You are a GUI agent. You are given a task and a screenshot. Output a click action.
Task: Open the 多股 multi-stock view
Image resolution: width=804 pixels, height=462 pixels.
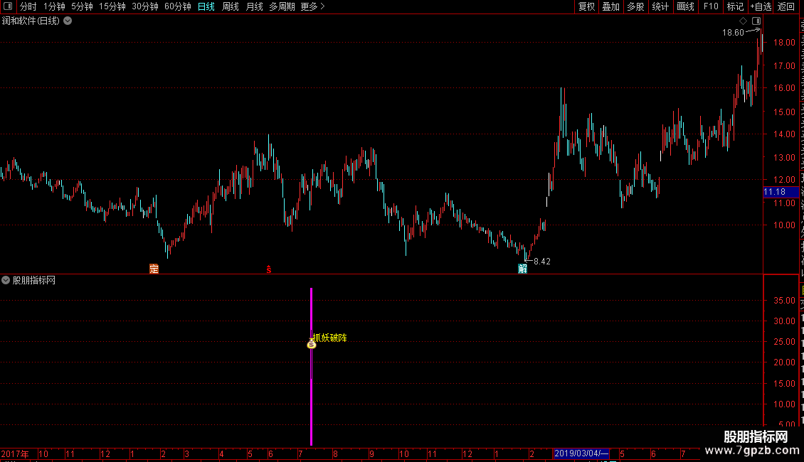636,6
